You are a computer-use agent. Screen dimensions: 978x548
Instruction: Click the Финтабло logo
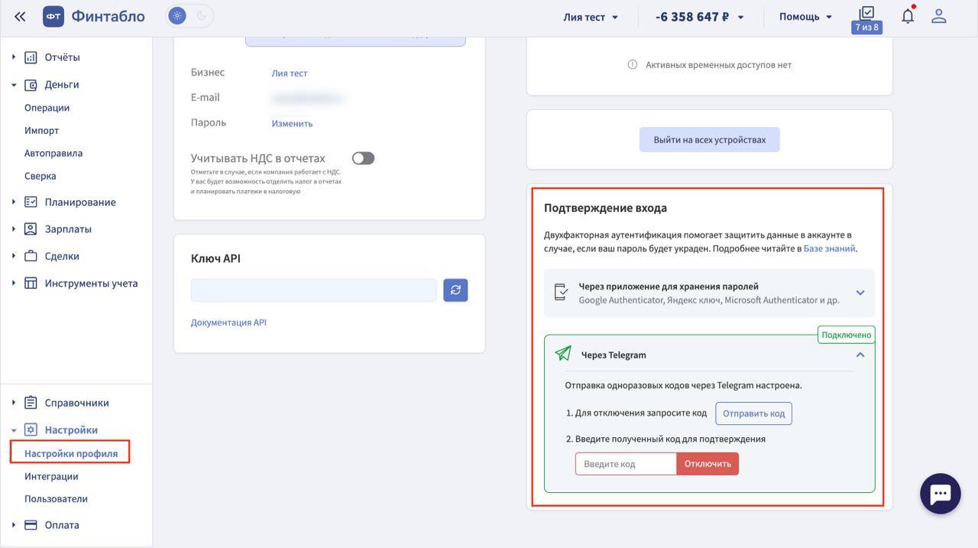click(x=94, y=16)
